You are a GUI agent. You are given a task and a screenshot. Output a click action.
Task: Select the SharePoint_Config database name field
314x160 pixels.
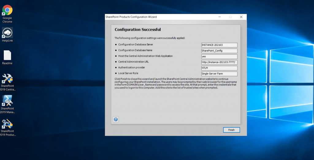click(219, 51)
